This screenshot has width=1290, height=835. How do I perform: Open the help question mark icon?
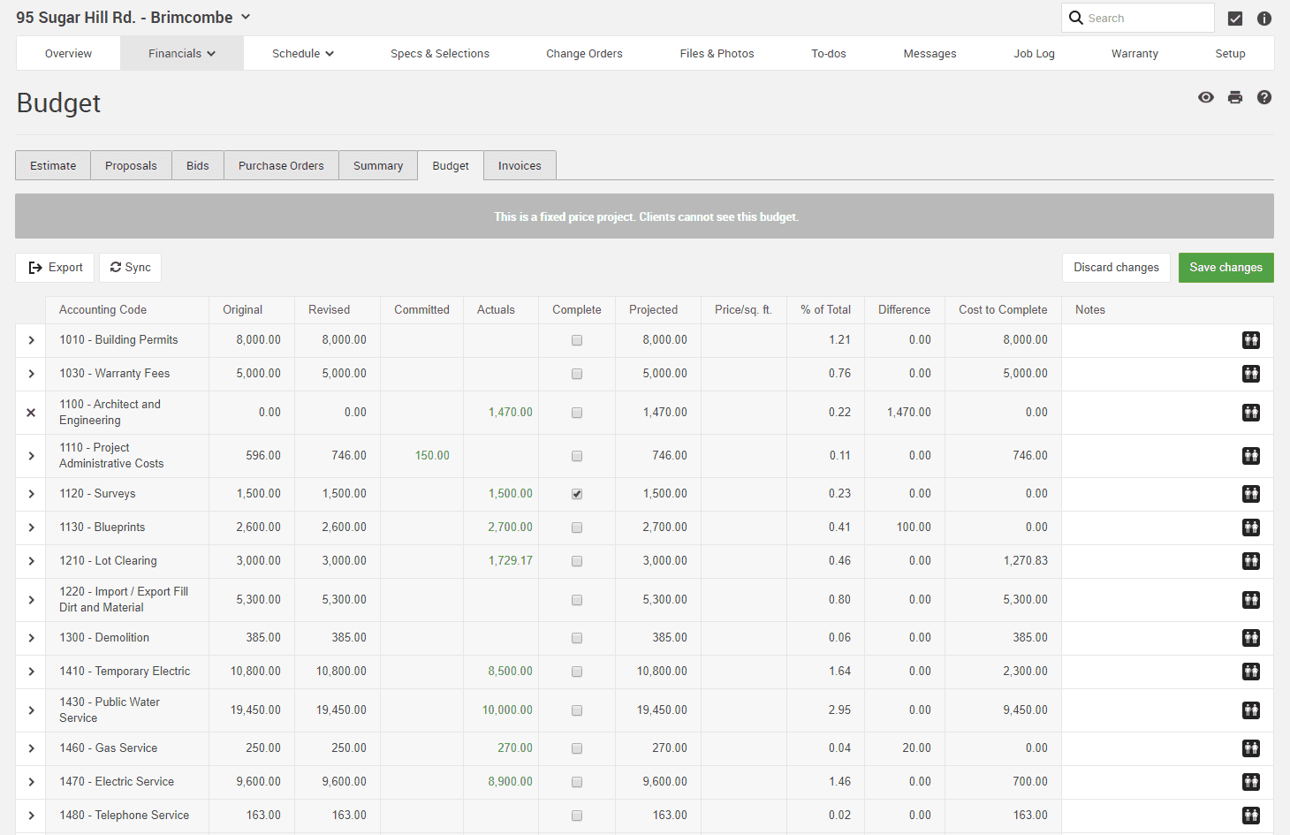tap(1263, 97)
